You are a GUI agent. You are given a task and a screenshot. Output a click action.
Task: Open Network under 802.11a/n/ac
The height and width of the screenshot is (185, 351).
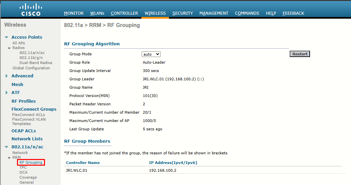point(20,153)
